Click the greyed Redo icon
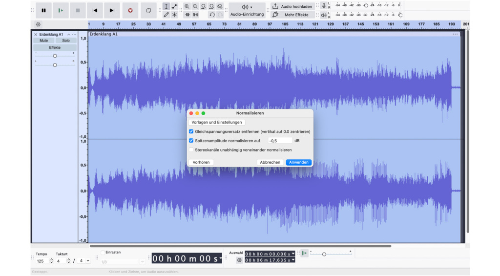This screenshot has width=500, height=276. click(220, 15)
